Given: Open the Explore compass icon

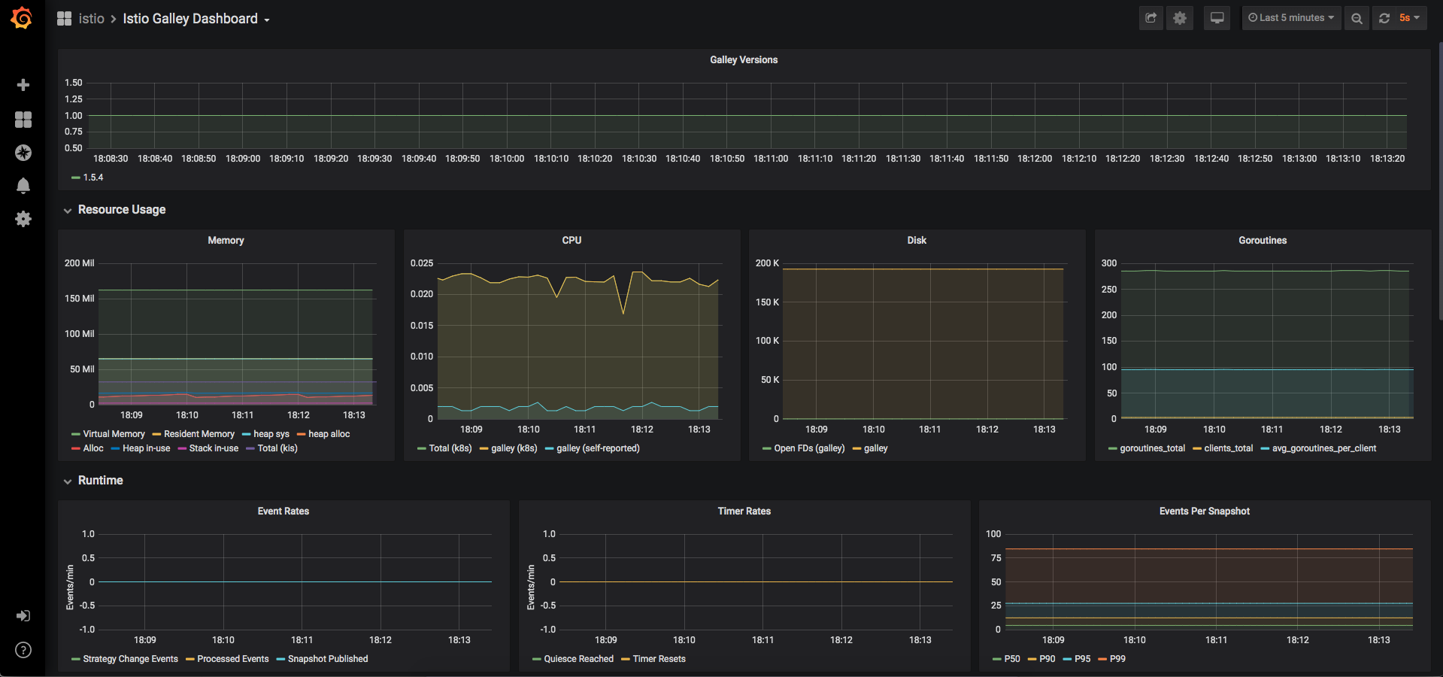Looking at the screenshot, I should click(x=23, y=153).
